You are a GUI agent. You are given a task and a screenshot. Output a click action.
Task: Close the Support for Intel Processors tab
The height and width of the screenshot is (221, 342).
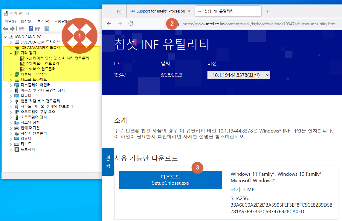[189, 11]
